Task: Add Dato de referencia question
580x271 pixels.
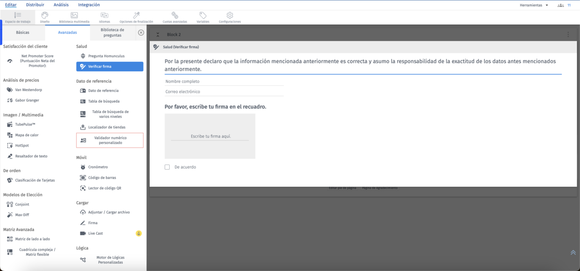Action: [103, 91]
